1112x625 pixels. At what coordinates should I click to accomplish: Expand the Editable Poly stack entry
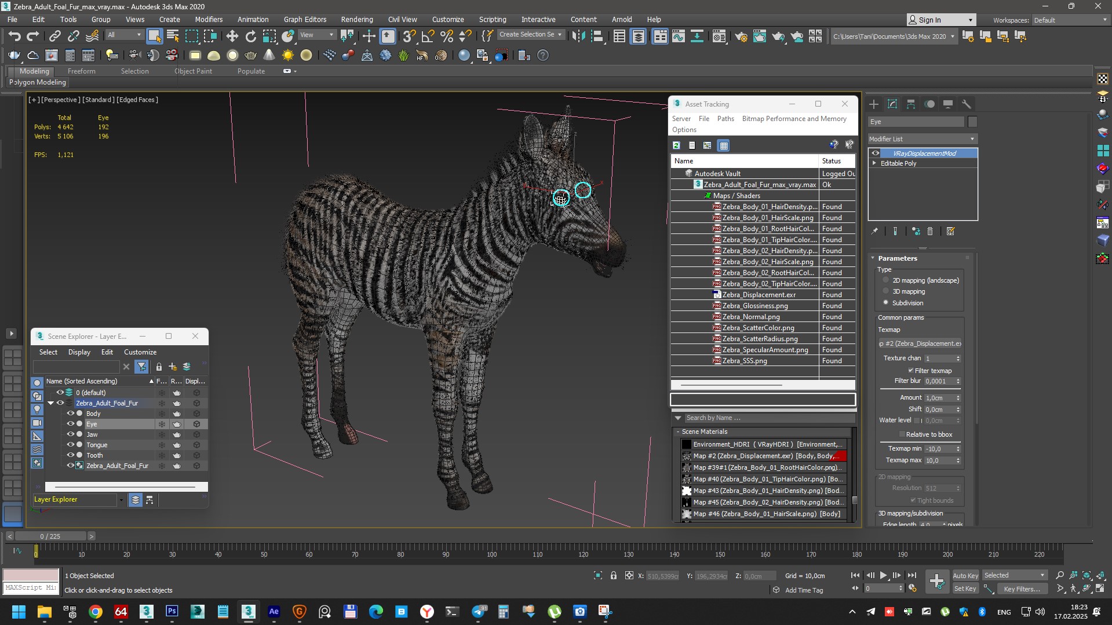[x=874, y=163]
